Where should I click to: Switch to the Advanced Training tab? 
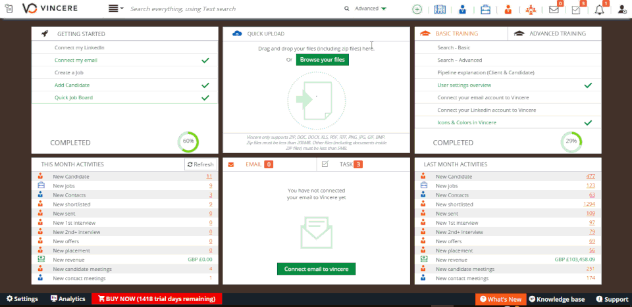554,34
